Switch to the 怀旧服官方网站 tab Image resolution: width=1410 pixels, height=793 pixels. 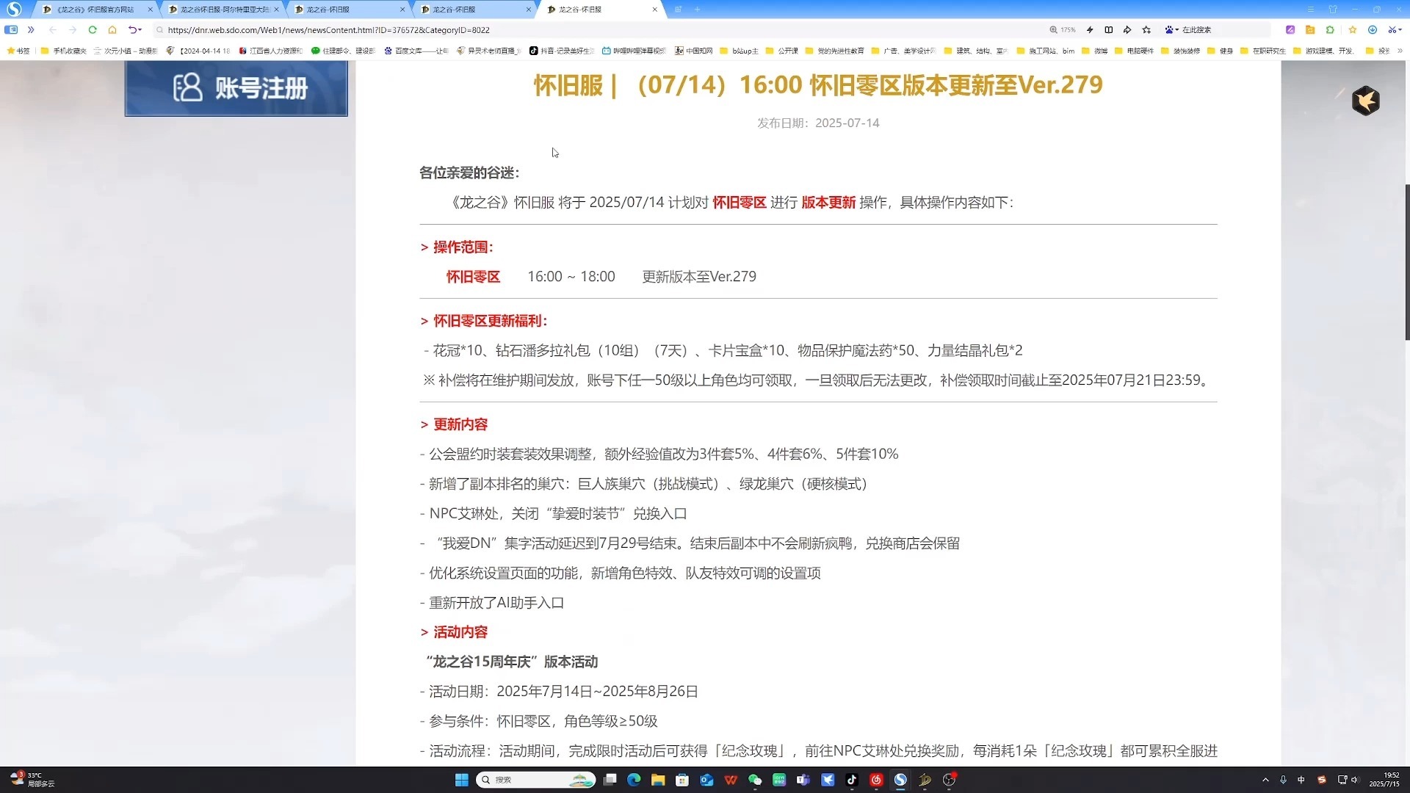(x=95, y=10)
